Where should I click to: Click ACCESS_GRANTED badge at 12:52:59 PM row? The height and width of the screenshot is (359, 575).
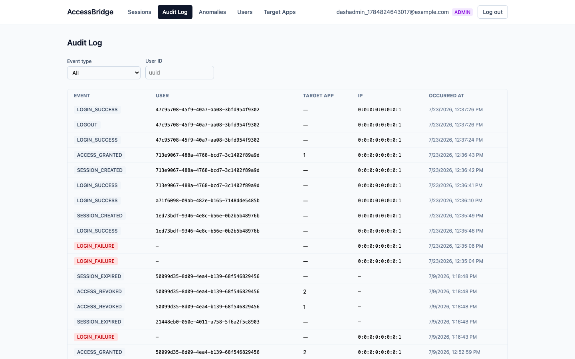point(99,352)
